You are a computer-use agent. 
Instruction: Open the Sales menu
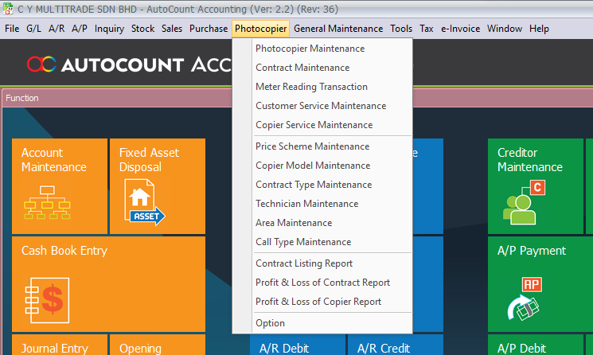172,29
